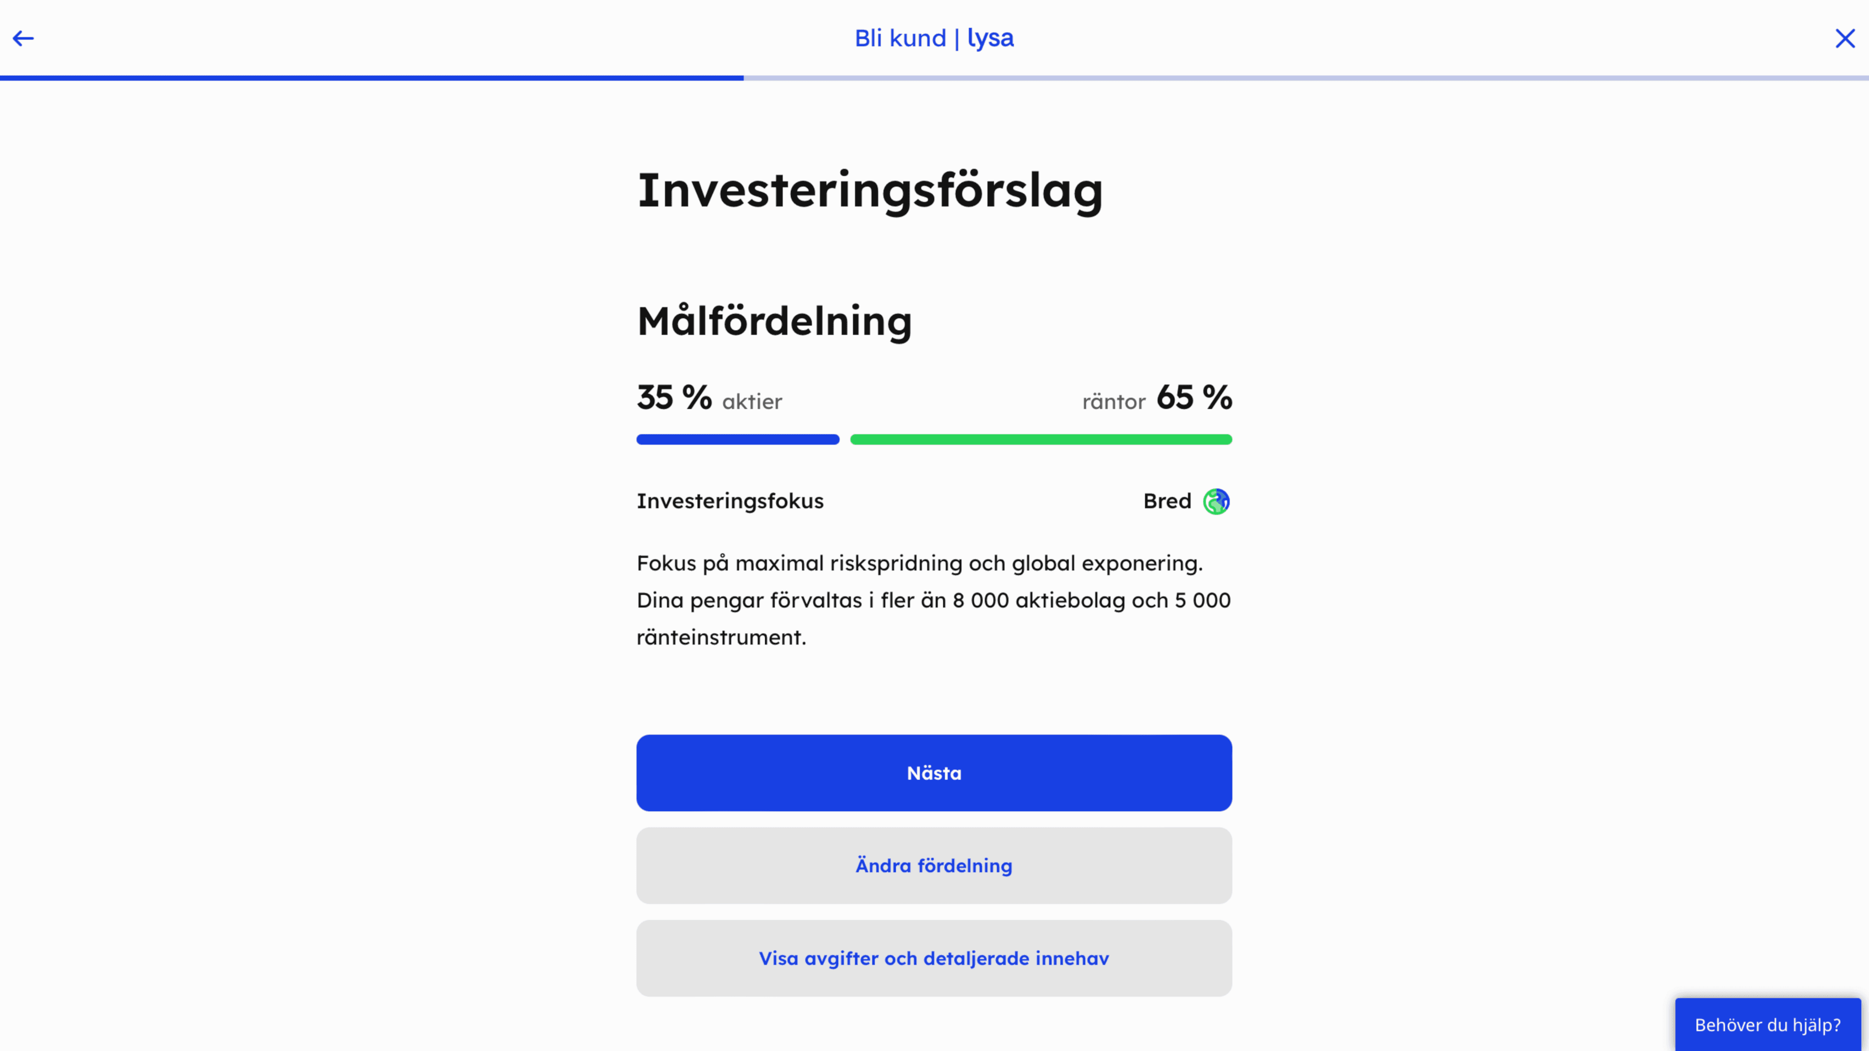Click the back arrow icon

point(23,38)
